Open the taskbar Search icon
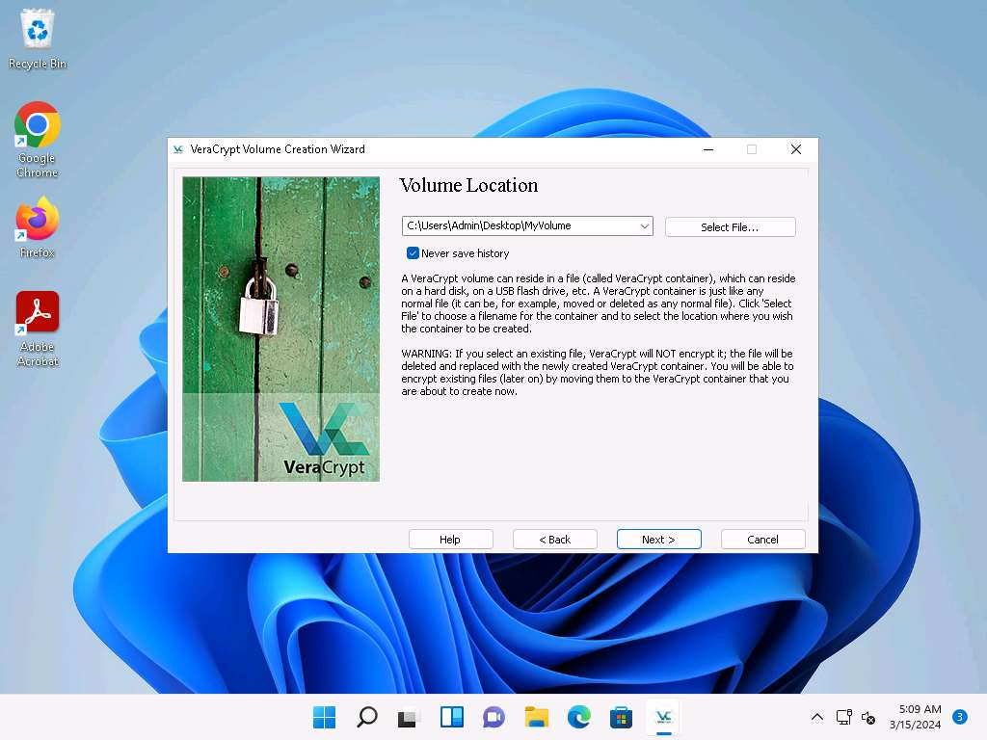The image size is (987, 740). pyautogui.click(x=367, y=717)
